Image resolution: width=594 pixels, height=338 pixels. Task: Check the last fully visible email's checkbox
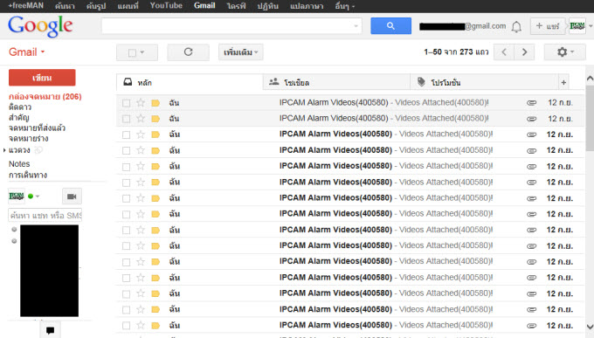pos(126,326)
